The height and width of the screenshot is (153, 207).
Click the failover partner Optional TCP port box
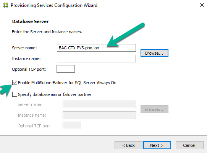point(72,125)
